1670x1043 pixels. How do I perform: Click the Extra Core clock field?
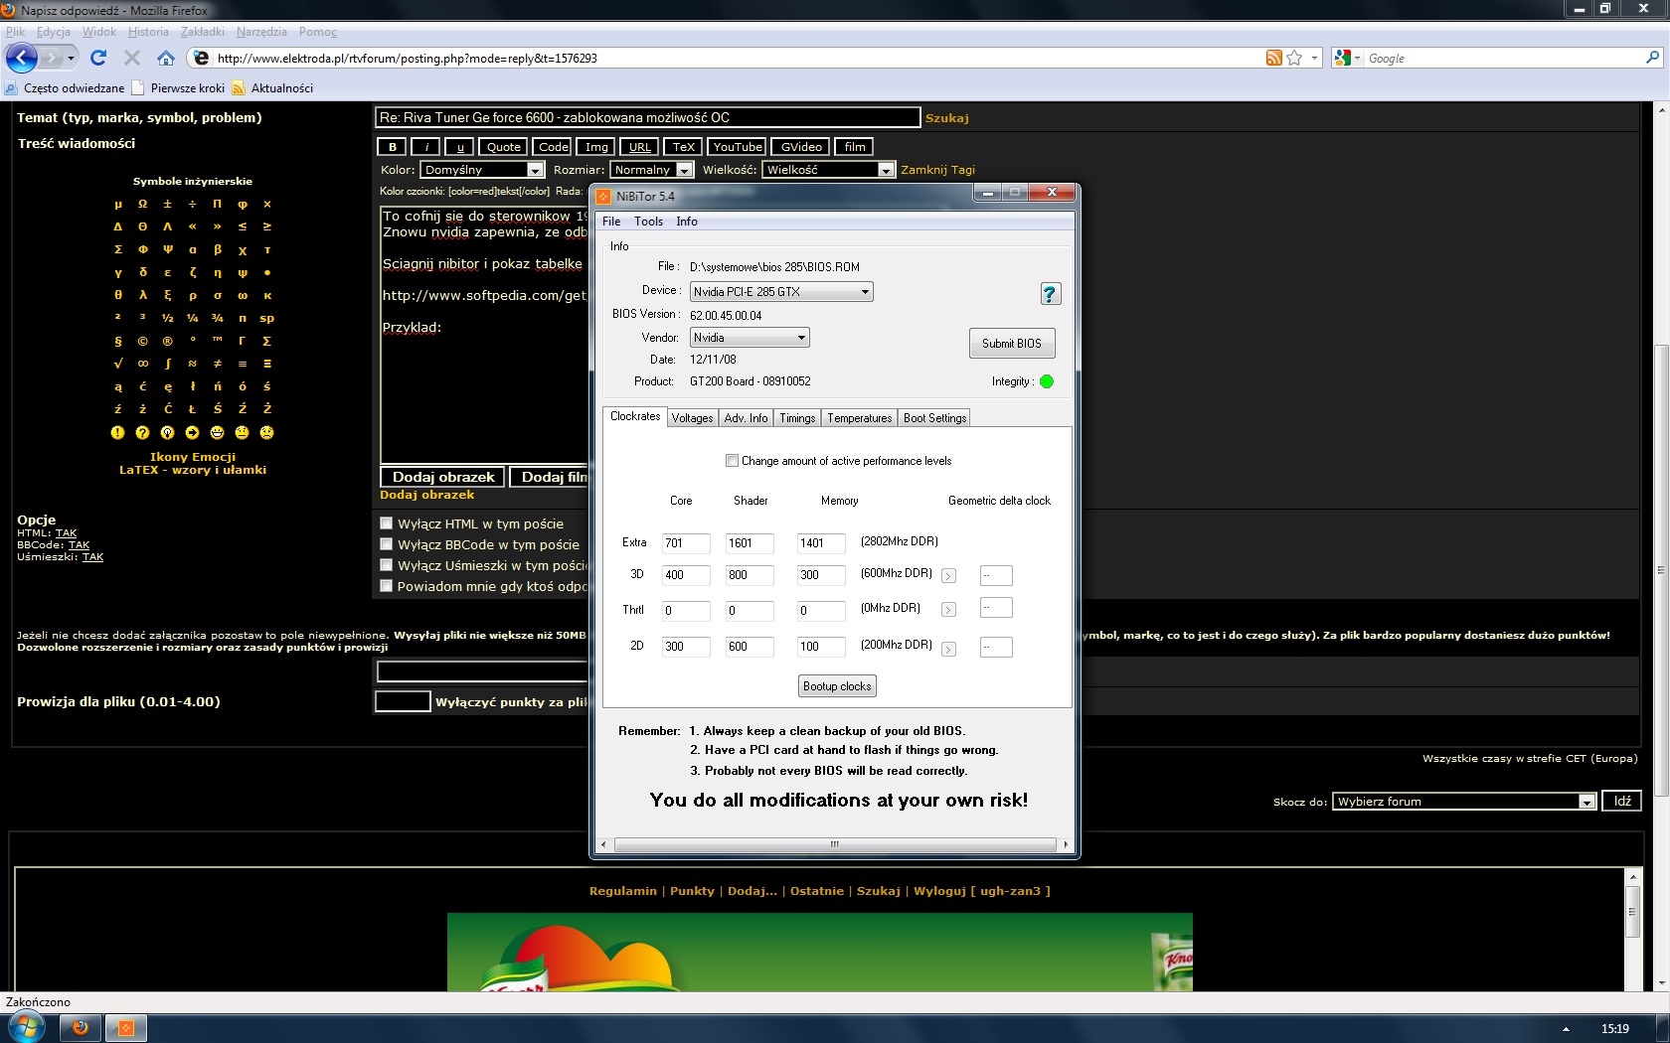click(x=685, y=543)
